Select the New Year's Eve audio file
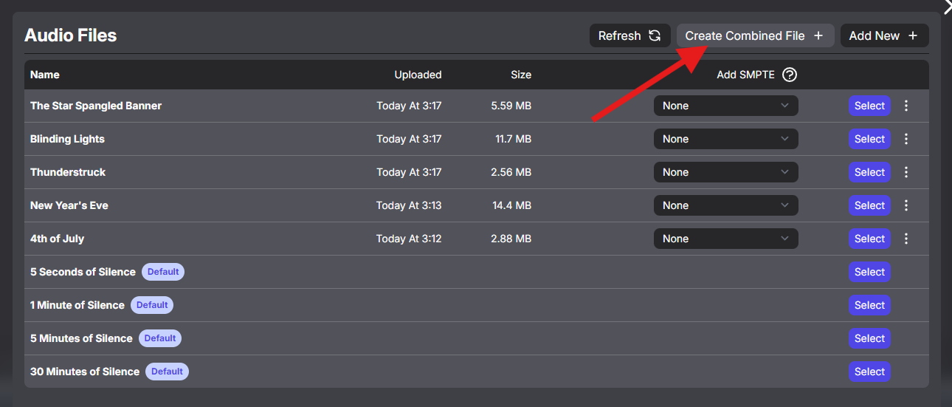952x407 pixels. point(869,205)
